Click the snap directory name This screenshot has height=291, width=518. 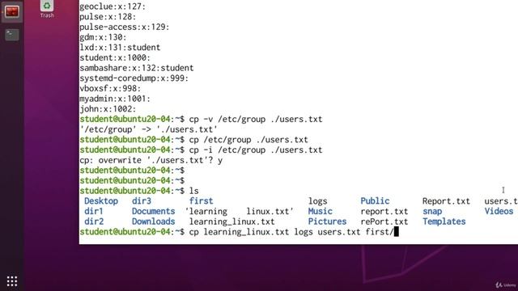click(432, 211)
